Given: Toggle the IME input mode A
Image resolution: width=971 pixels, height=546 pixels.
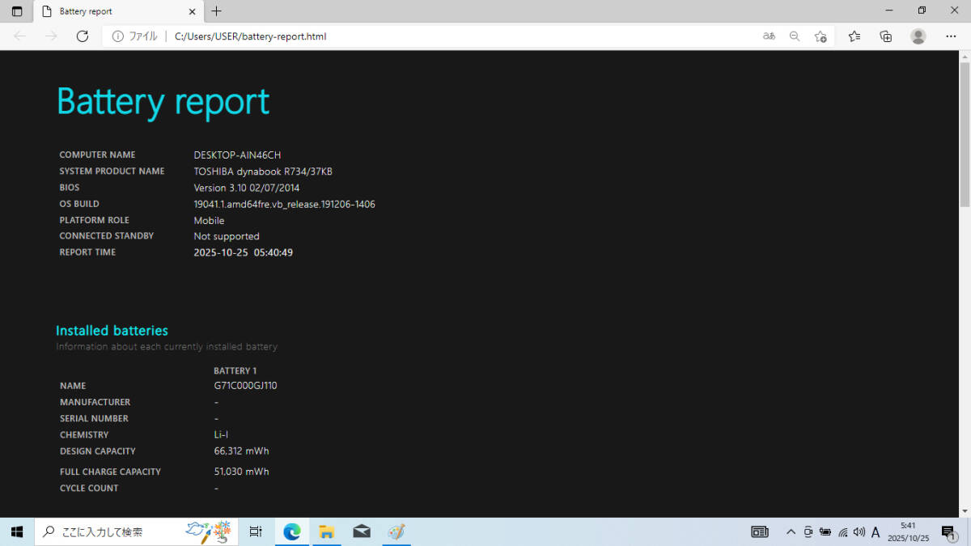Looking at the screenshot, I should 876,531.
